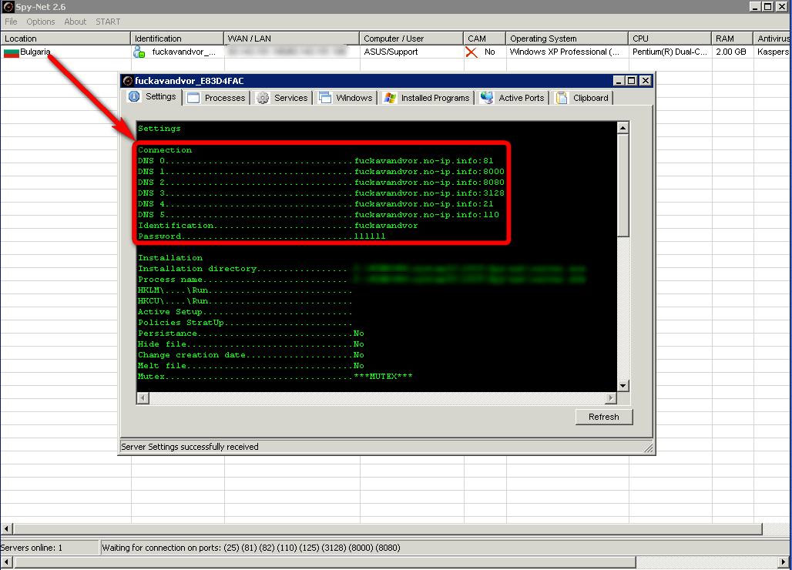Click the Password line in the console

[x=262, y=236]
